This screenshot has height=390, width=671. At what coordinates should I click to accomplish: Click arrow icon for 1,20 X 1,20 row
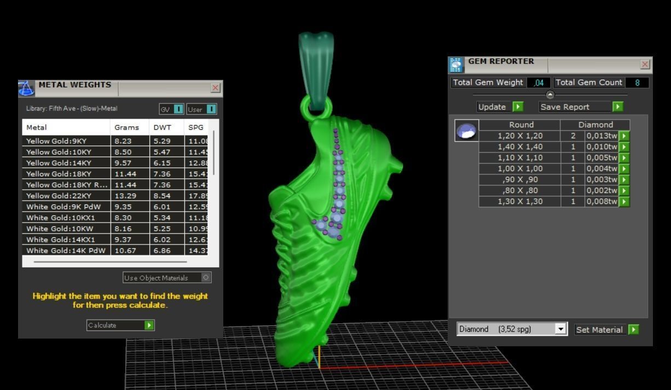[x=624, y=136]
